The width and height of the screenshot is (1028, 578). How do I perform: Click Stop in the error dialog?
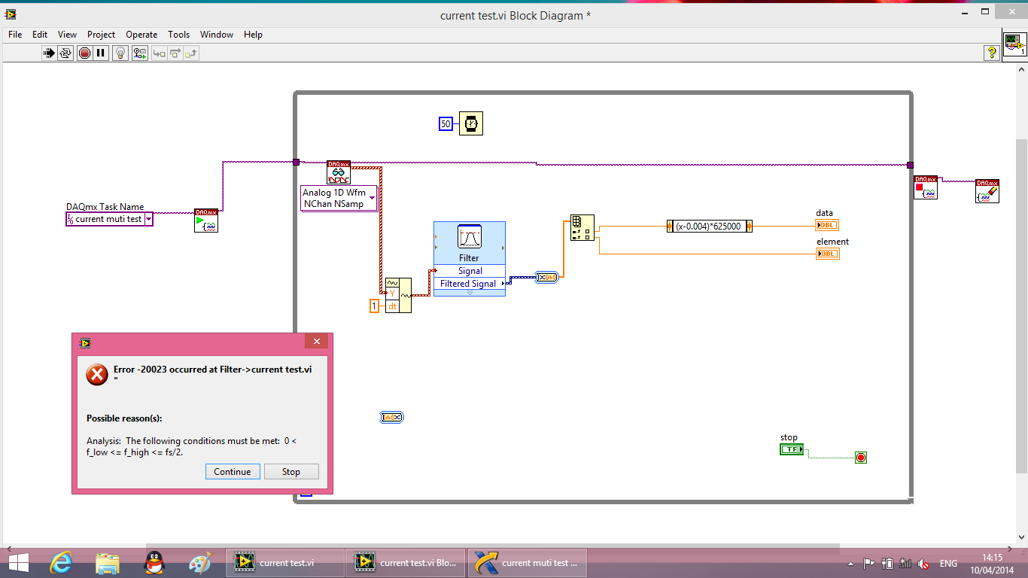click(291, 472)
